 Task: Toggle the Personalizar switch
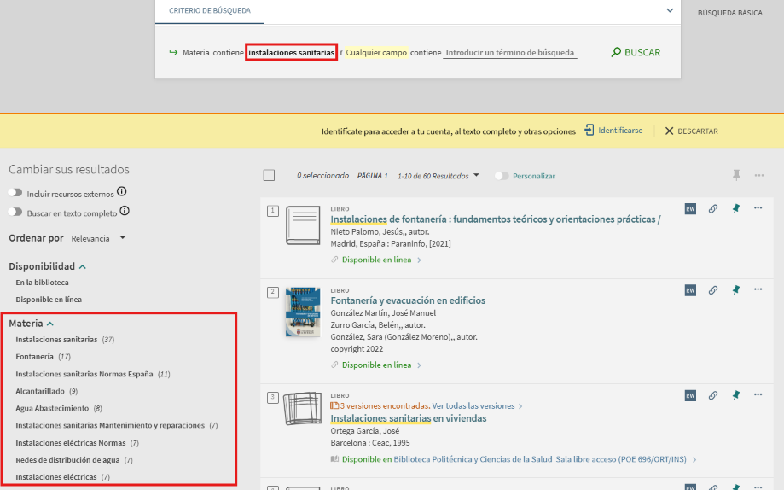[x=502, y=176]
